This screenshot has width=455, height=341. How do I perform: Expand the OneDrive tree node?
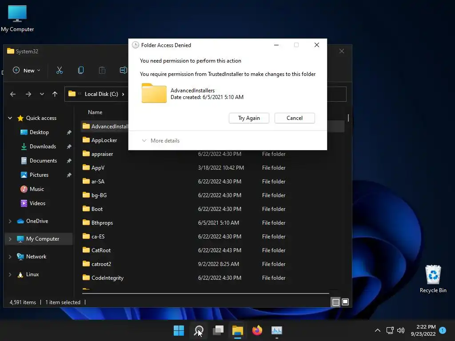pos(10,221)
